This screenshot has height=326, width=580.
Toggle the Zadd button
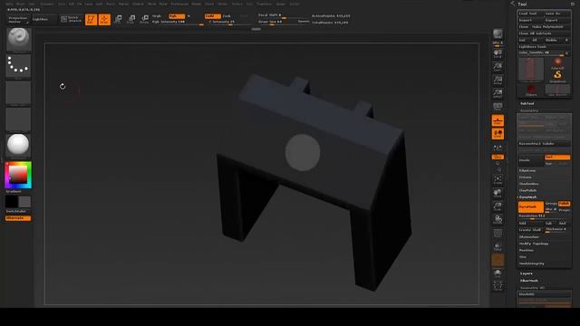tap(213, 16)
